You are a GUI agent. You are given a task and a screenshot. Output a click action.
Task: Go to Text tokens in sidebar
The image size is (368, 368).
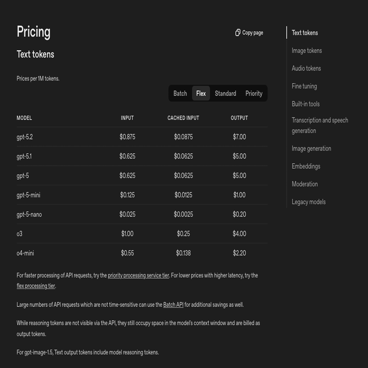[x=305, y=33]
